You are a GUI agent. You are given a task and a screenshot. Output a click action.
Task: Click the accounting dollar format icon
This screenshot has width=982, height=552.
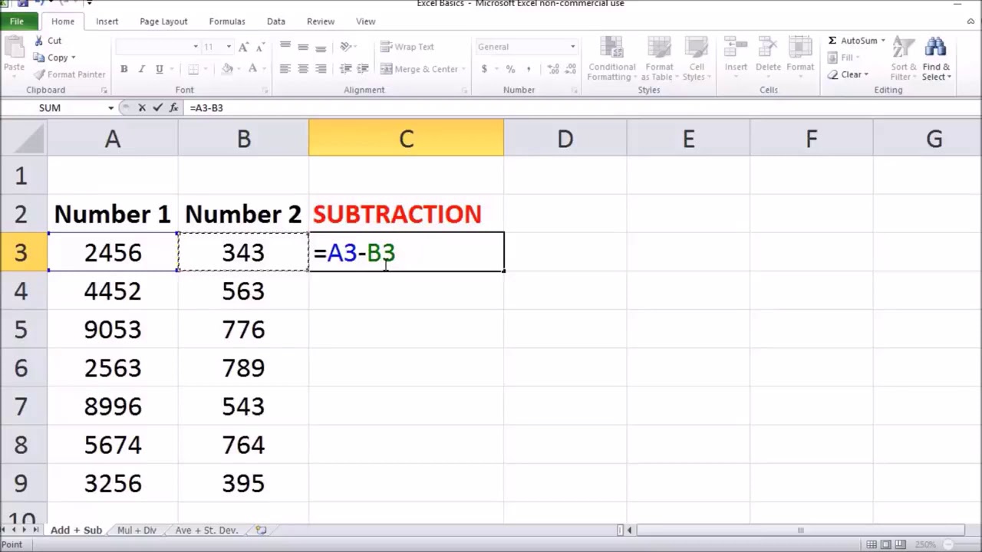tap(484, 69)
